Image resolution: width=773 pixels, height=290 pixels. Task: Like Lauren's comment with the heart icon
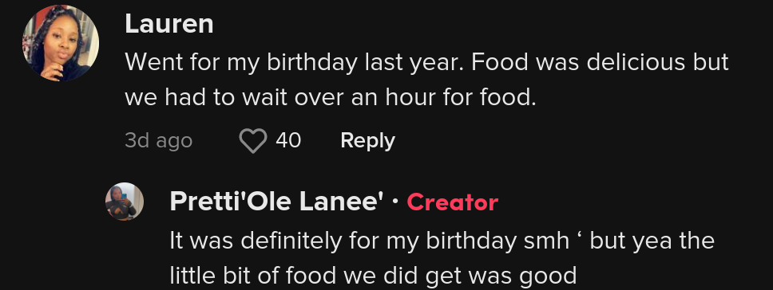tap(253, 140)
